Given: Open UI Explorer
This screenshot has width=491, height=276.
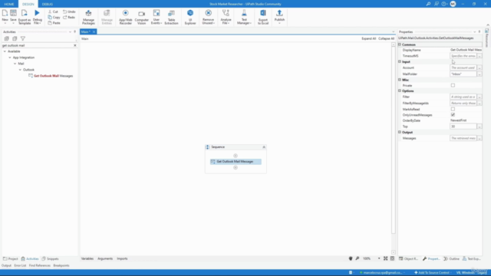Looking at the screenshot, I should 190,17.
